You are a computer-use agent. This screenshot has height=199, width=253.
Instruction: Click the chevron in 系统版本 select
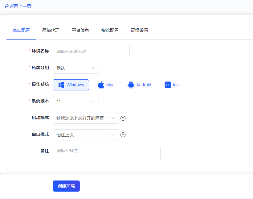(93, 102)
